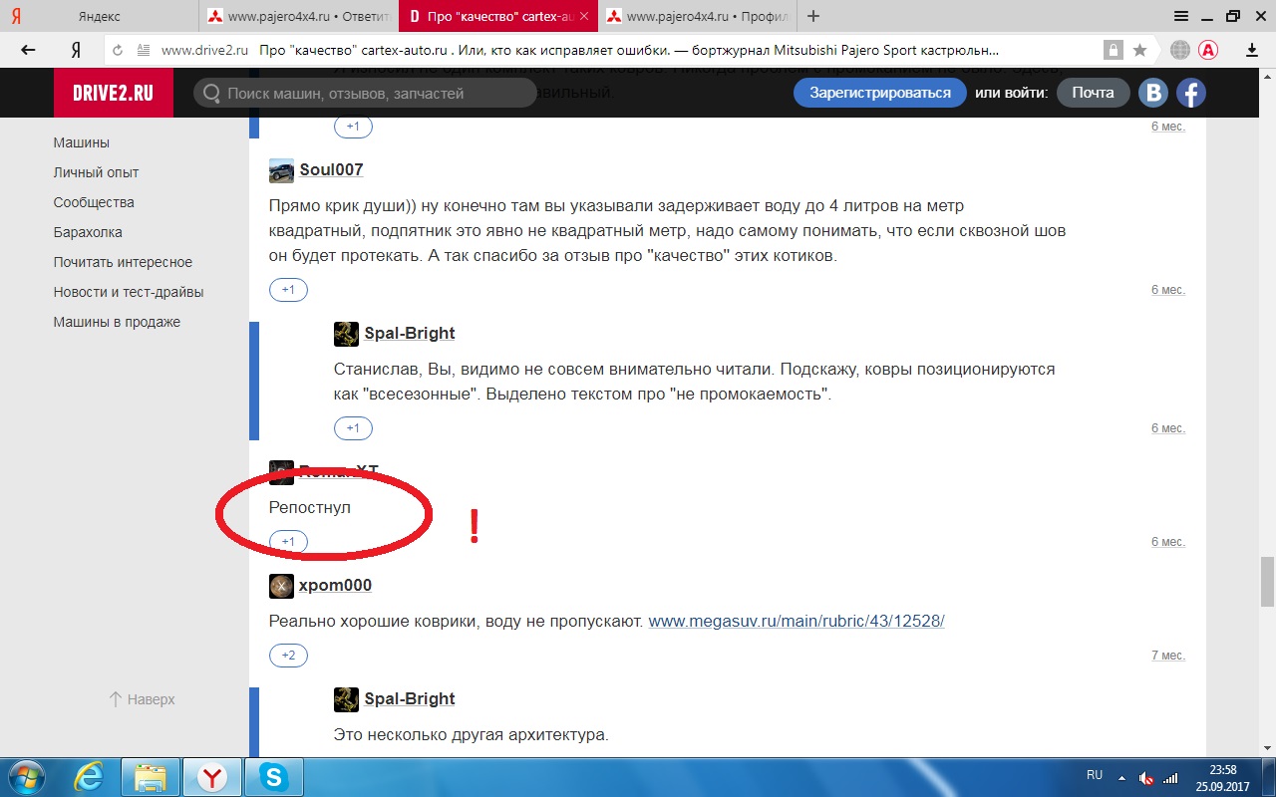
Task: Click the bookmark star in address bar
Action: coord(1139,50)
